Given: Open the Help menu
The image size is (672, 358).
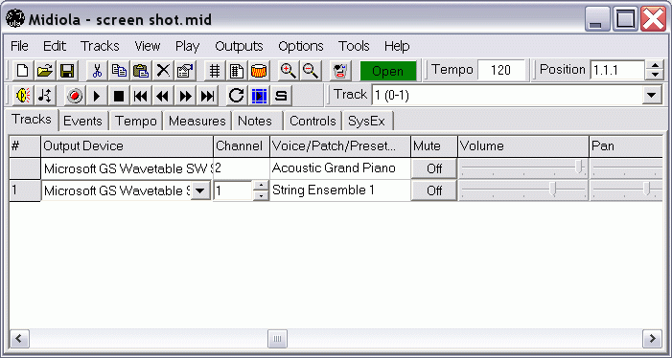Looking at the screenshot, I should pyautogui.click(x=397, y=46).
